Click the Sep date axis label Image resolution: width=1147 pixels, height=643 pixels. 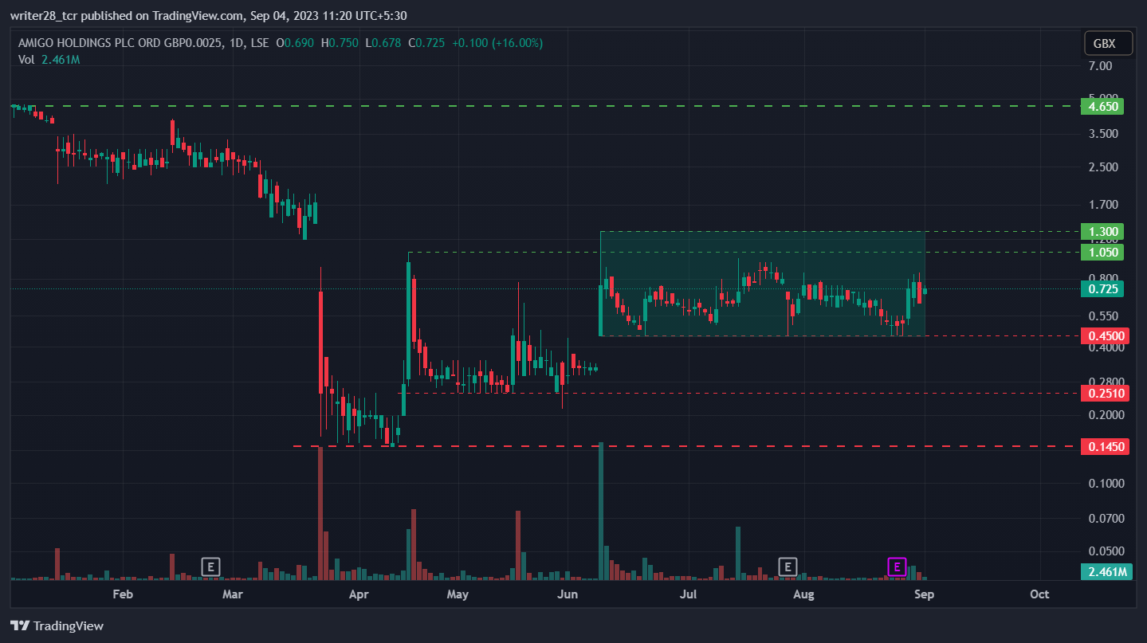(x=924, y=594)
